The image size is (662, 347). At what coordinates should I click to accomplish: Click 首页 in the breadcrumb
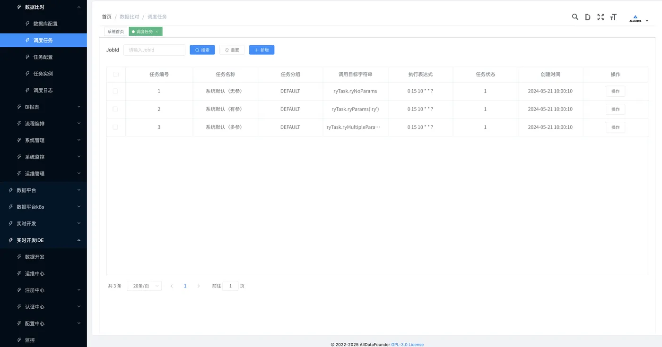(107, 17)
